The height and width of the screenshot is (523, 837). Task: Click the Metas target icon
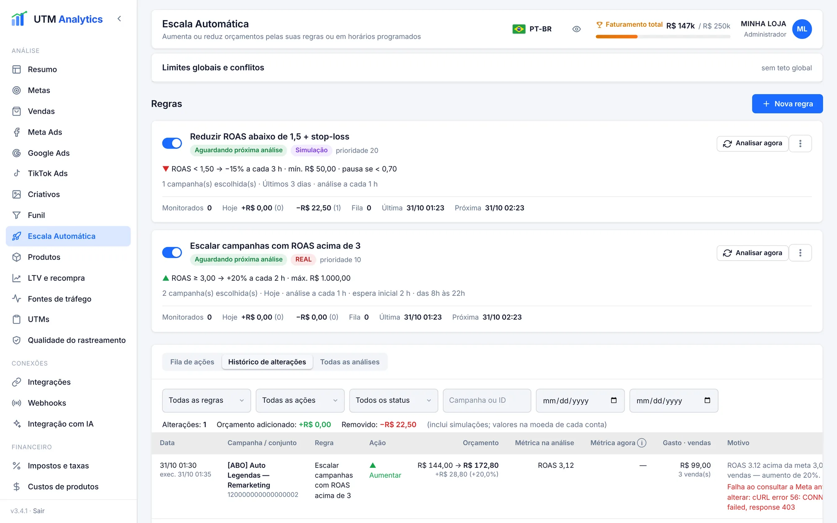pyautogui.click(x=17, y=90)
